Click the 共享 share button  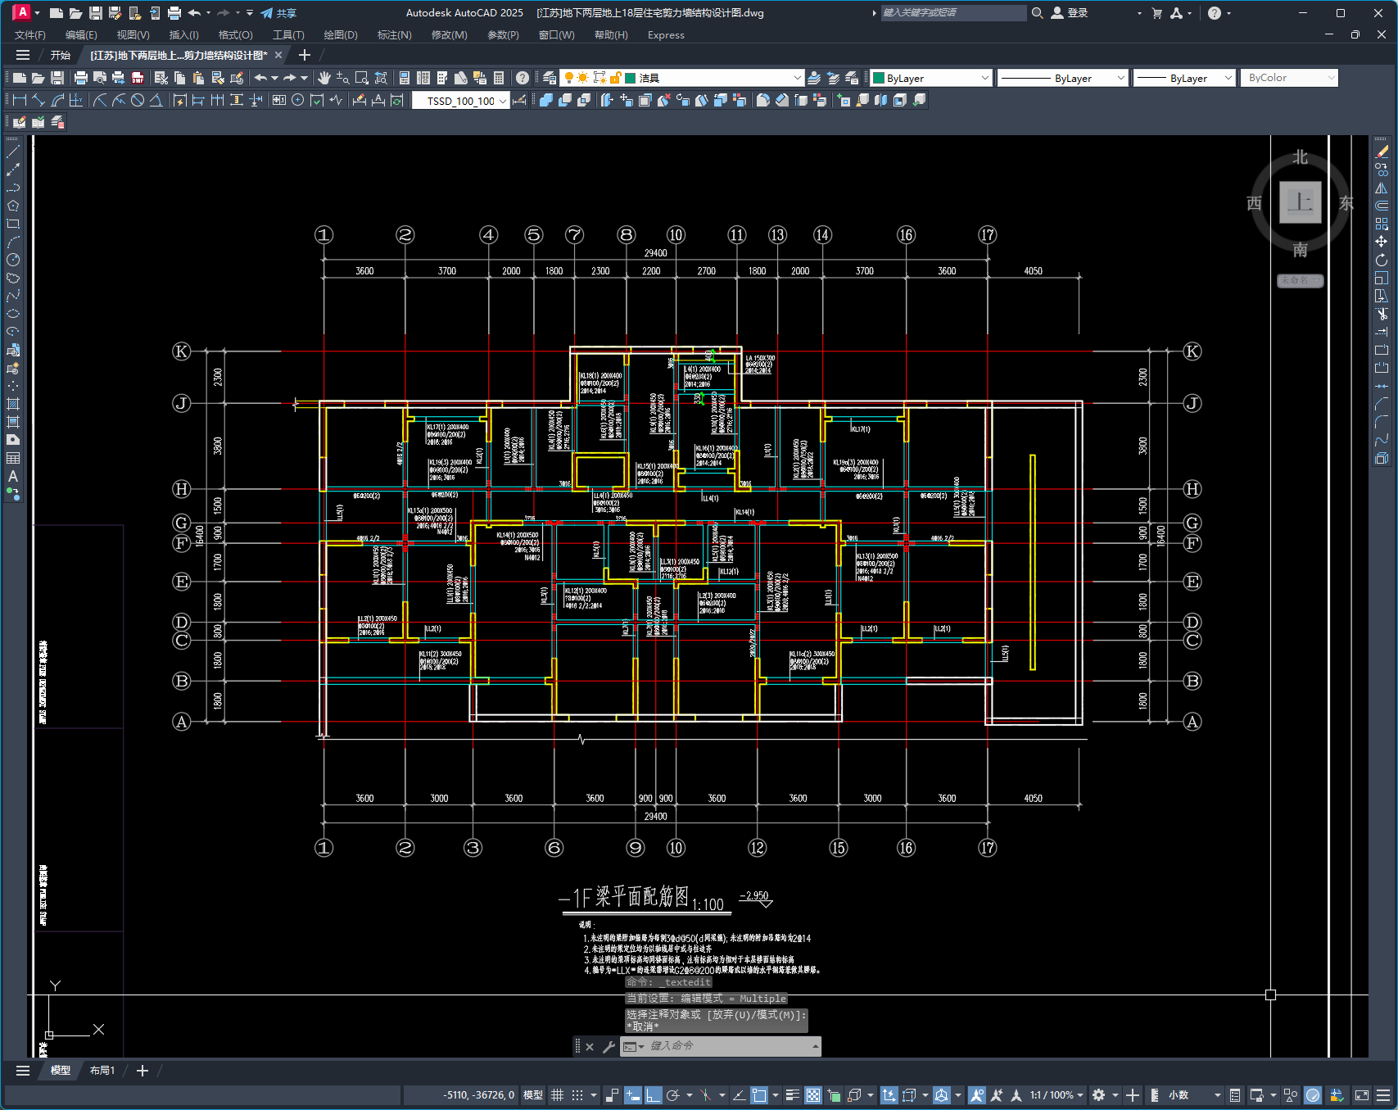278,13
